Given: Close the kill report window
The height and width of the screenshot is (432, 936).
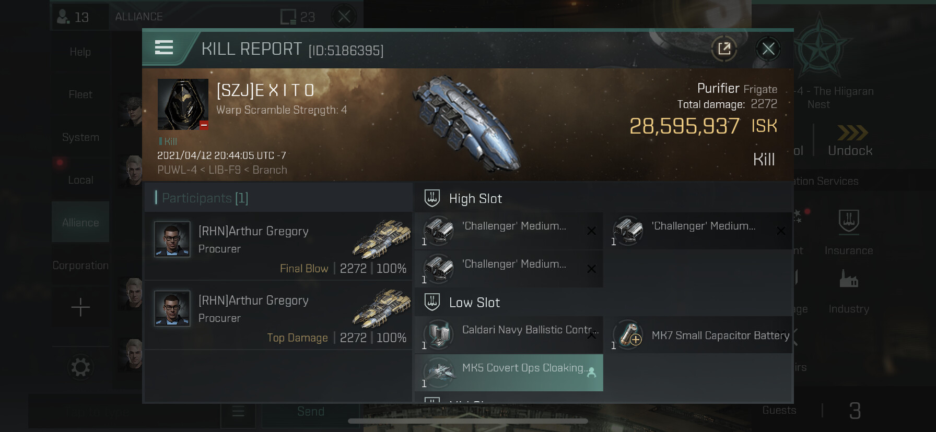Looking at the screenshot, I should (768, 49).
